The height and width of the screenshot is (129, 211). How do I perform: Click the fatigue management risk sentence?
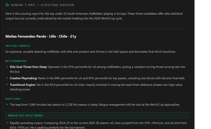pos(95,105)
